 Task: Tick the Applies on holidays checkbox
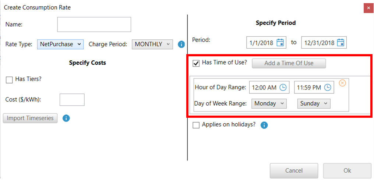(196, 125)
